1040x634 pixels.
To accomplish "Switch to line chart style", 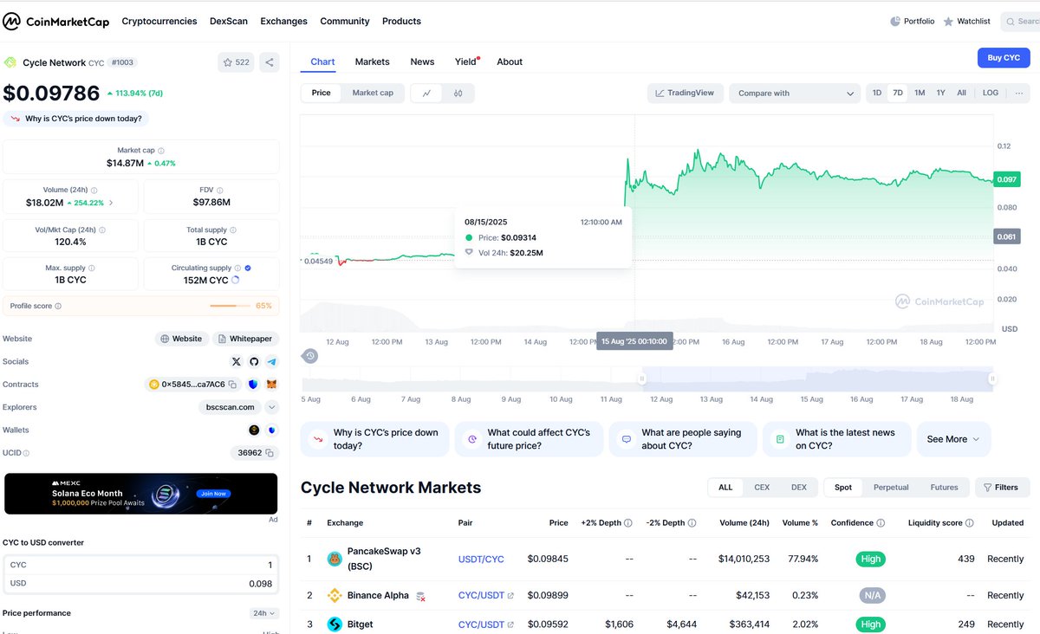I will coord(426,93).
